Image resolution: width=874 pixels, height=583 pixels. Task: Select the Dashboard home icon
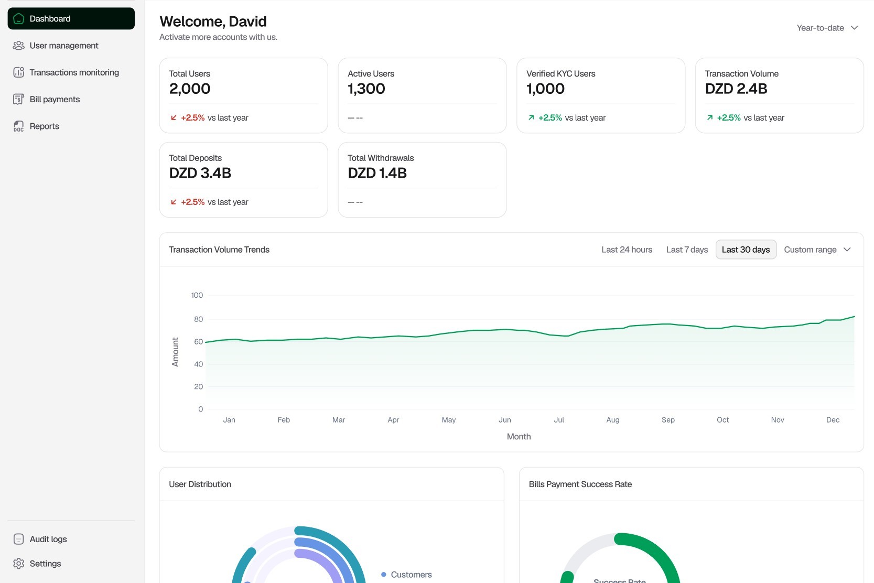pyautogui.click(x=19, y=18)
